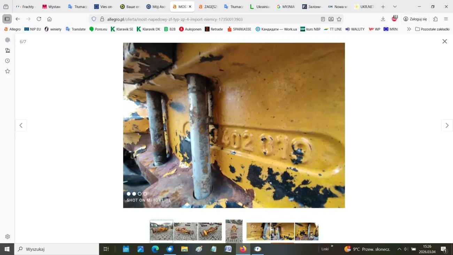Toggle the bookmark star for this page
Viewport: 453px width, 255px height.
[339, 19]
